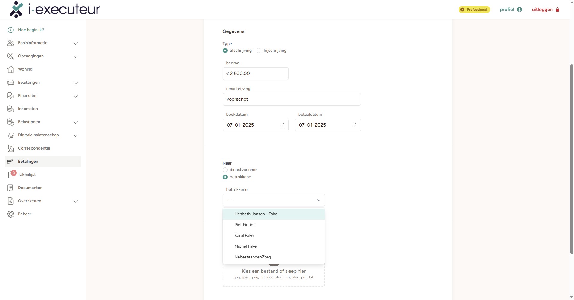This screenshot has height=300, width=574.
Task: Click the Takenlijst icon with badge
Action: pyautogui.click(x=11, y=175)
